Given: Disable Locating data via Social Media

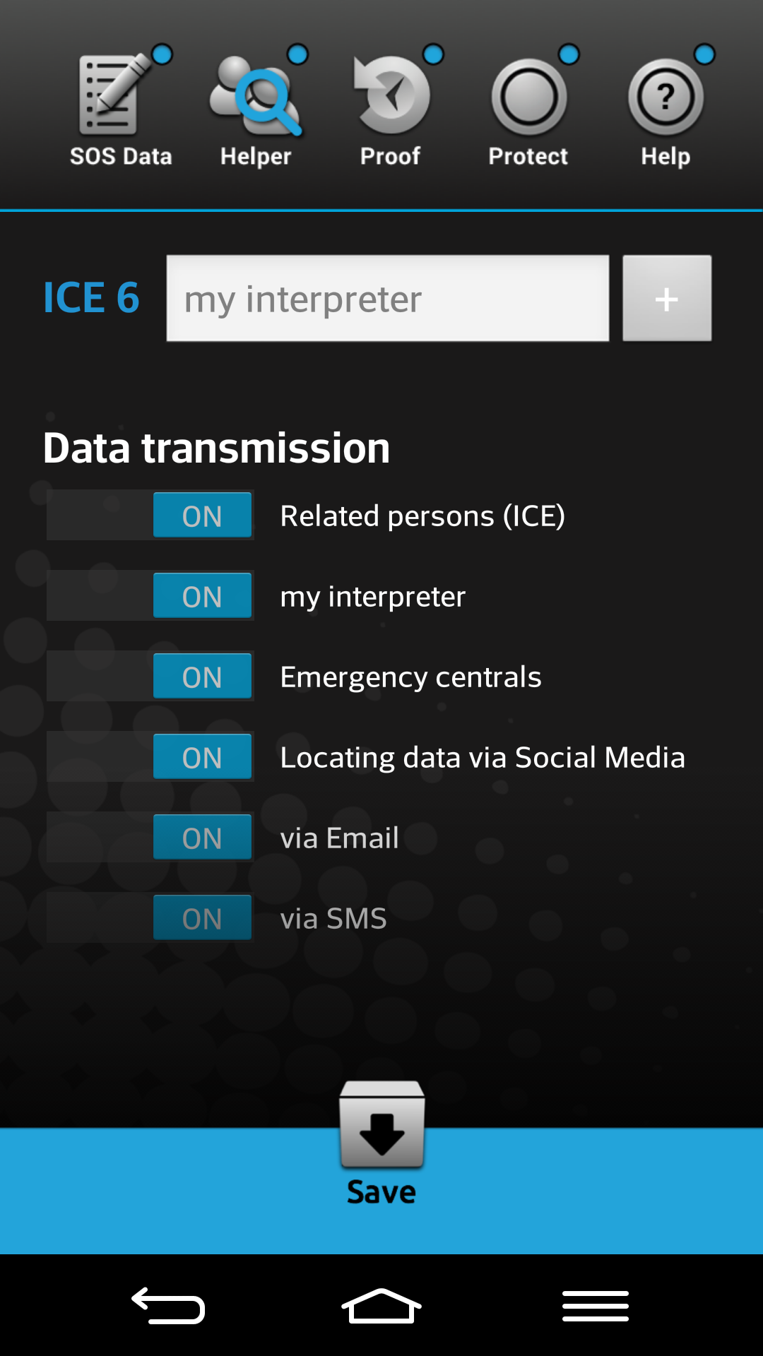Looking at the screenshot, I should coord(202,756).
